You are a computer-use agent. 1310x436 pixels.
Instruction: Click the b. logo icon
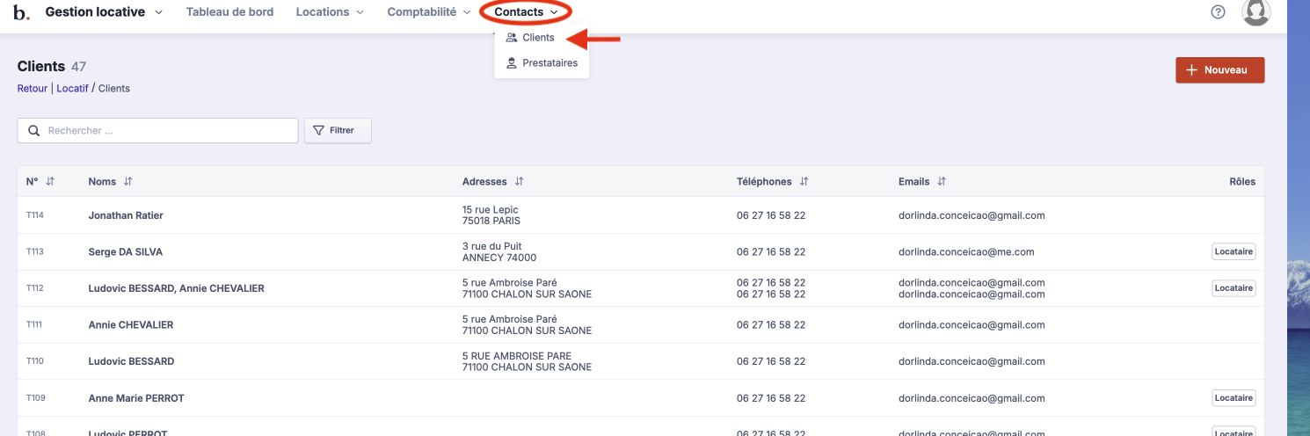(x=21, y=12)
